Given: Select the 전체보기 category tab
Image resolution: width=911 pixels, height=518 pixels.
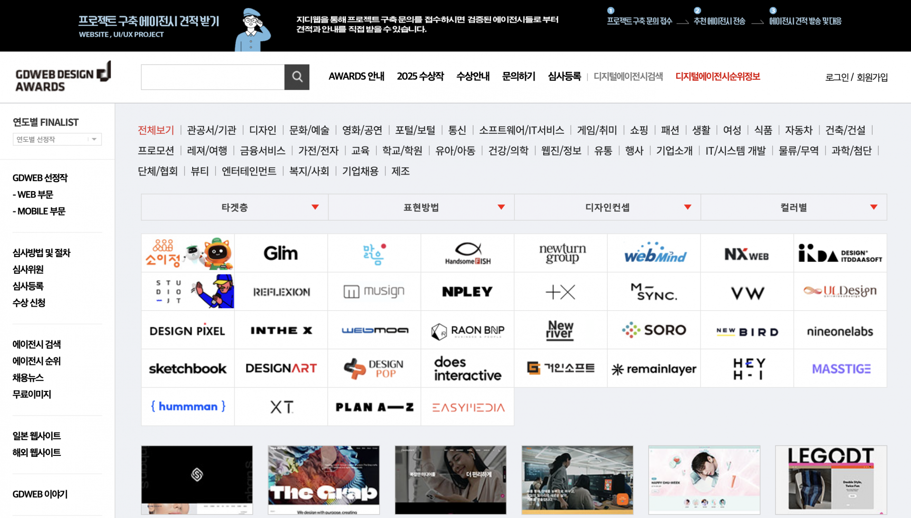Looking at the screenshot, I should [x=156, y=130].
